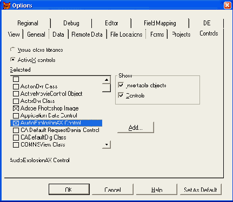This screenshot has height=202, width=233.
Task: Click the Cancel button
Action: tap(112, 189)
